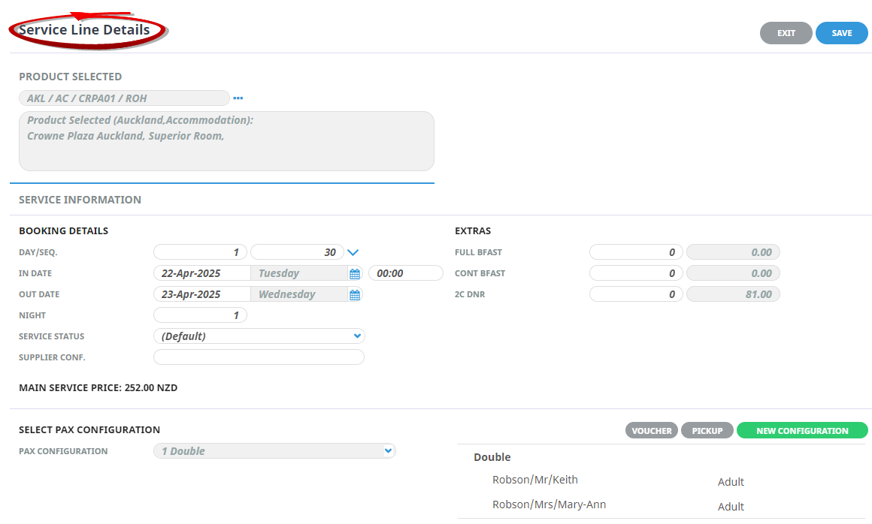Edit the Full Bfast quantity field
This screenshot has width=872, height=524.
636,252
